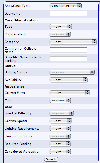Viewport: 100px width, 163px height.
Task: Click the stepper arrows on Category dropdown
Action: 94,42
